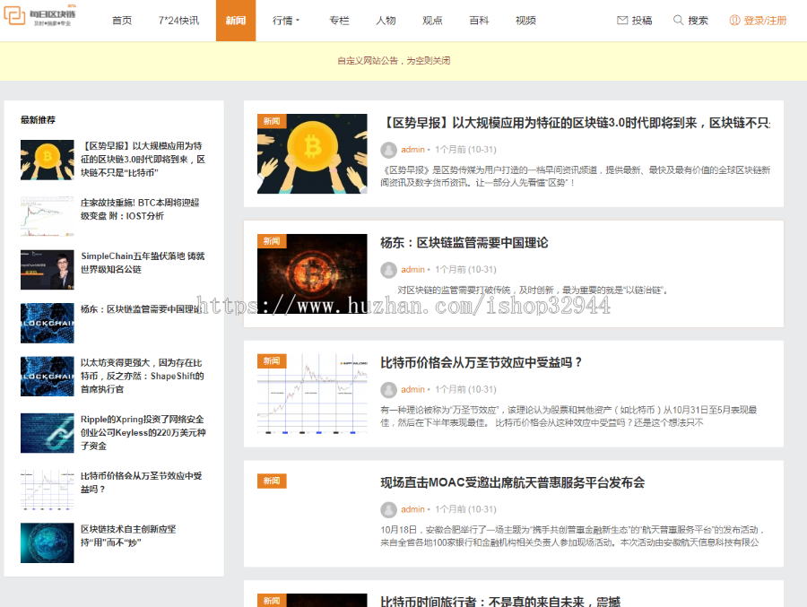807x607 pixels.
Task: Click summary text 有一种理论被称为万圣节效应
Action: (x=568, y=417)
